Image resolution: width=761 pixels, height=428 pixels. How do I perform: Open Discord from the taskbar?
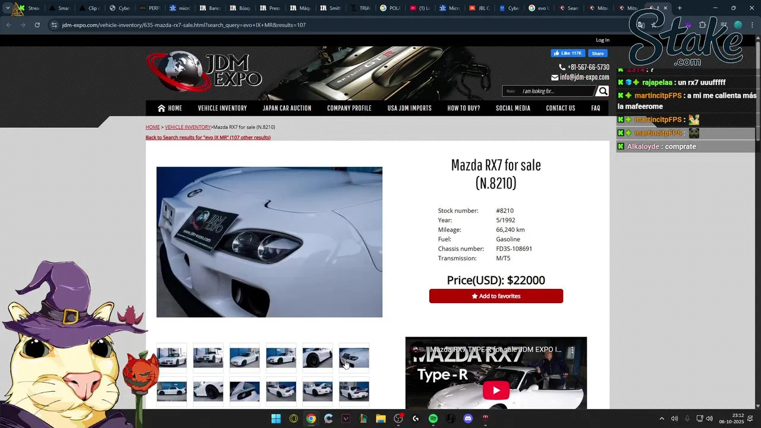tap(468, 418)
